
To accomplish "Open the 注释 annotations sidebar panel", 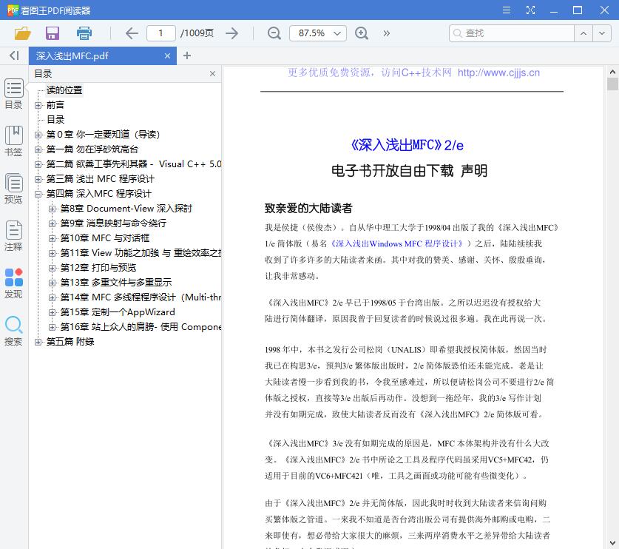I will pos(14,236).
